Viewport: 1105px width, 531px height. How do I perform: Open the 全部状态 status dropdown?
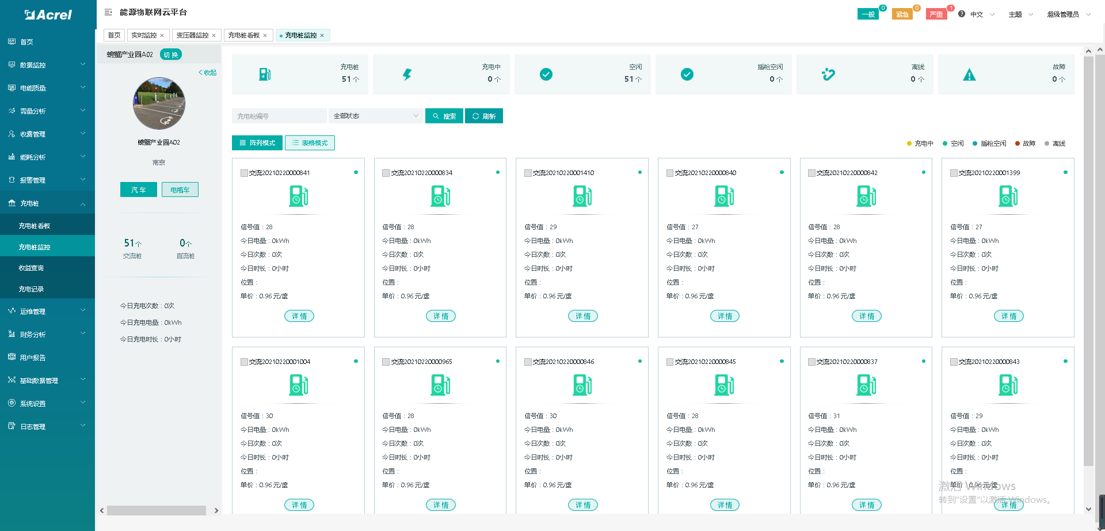(375, 116)
